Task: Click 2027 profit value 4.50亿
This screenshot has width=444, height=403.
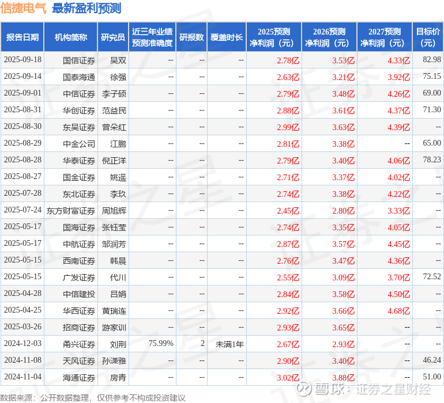Action: (x=398, y=294)
